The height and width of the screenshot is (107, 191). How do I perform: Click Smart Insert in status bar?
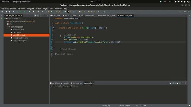coord(125,105)
